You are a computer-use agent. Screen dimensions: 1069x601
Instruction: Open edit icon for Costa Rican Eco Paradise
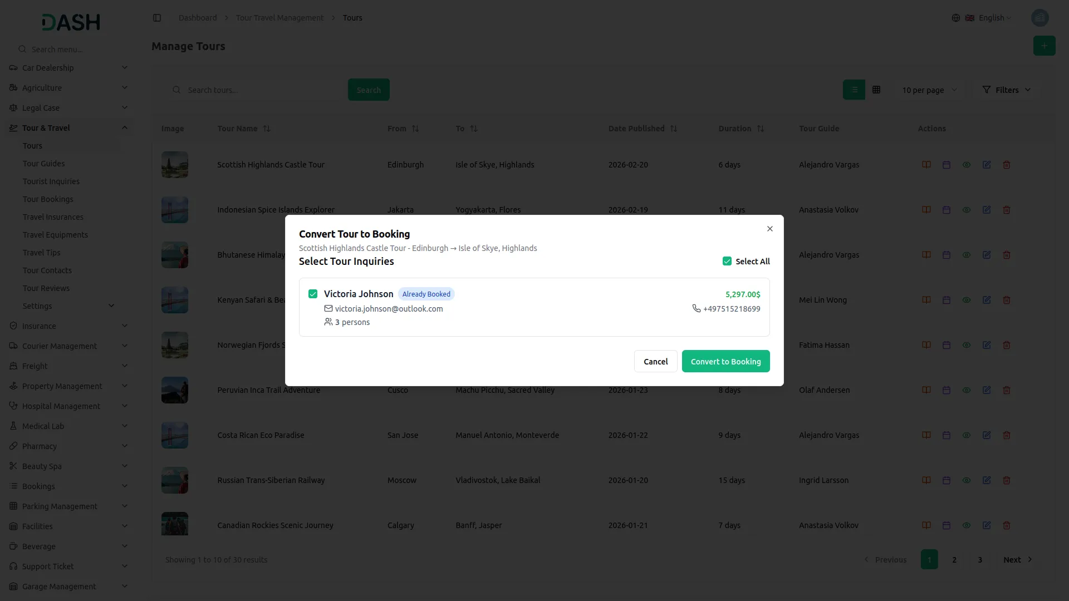986,435
